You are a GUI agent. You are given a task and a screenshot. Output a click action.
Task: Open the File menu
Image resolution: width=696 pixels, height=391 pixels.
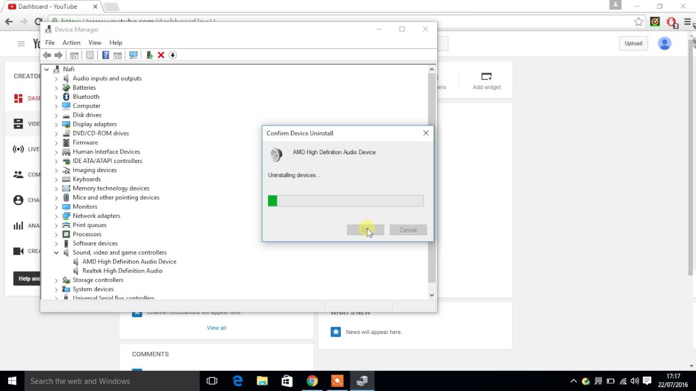click(50, 42)
